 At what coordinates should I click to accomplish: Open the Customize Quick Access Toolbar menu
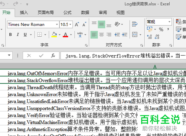[27, 4]
